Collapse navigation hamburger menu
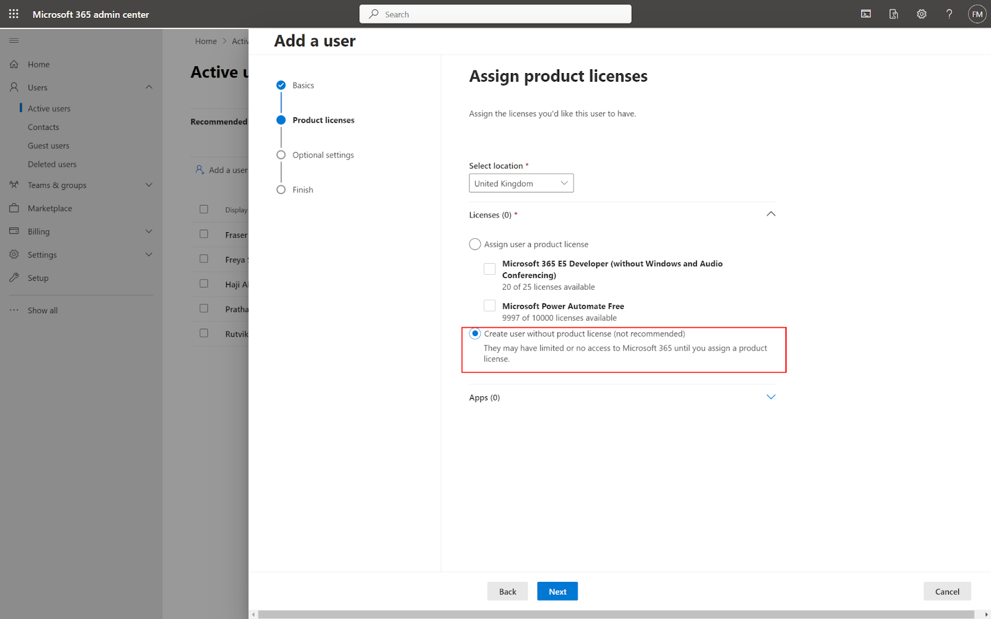Image resolution: width=991 pixels, height=619 pixels. pyautogui.click(x=14, y=40)
